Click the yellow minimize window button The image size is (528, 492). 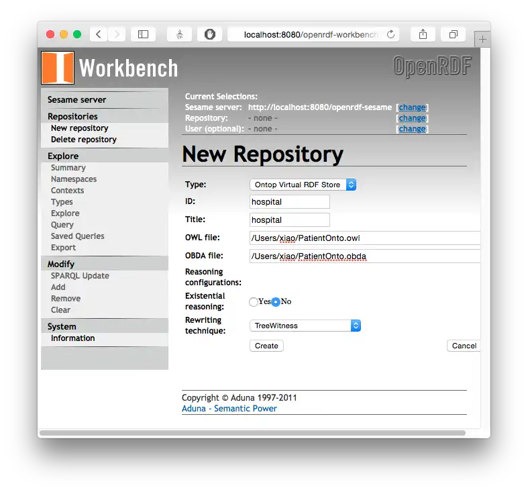64,34
